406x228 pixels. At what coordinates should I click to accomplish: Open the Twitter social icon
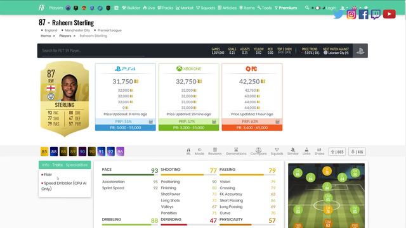[338, 15]
